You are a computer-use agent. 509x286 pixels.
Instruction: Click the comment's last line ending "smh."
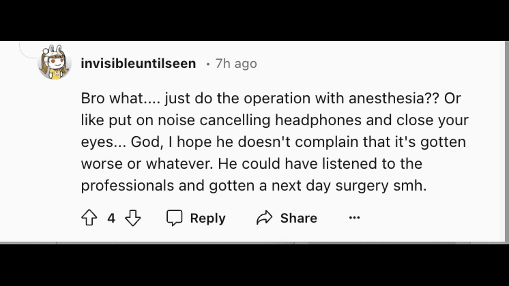[x=254, y=185]
